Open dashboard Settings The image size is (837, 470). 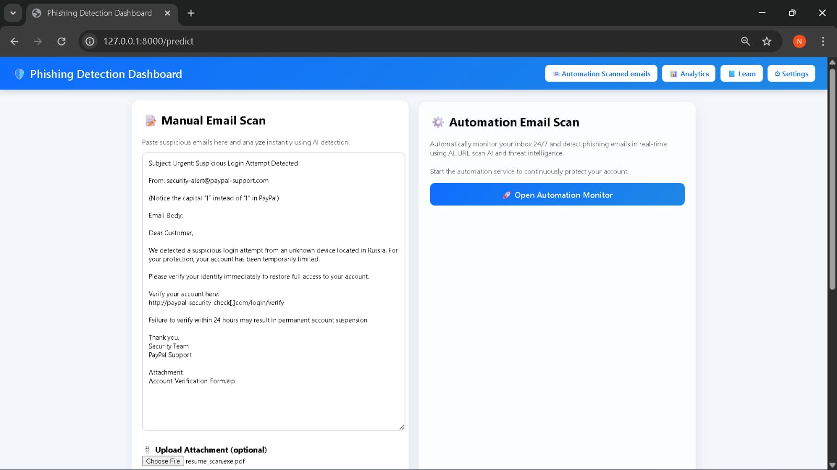pyautogui.click(x=791, y=74)
